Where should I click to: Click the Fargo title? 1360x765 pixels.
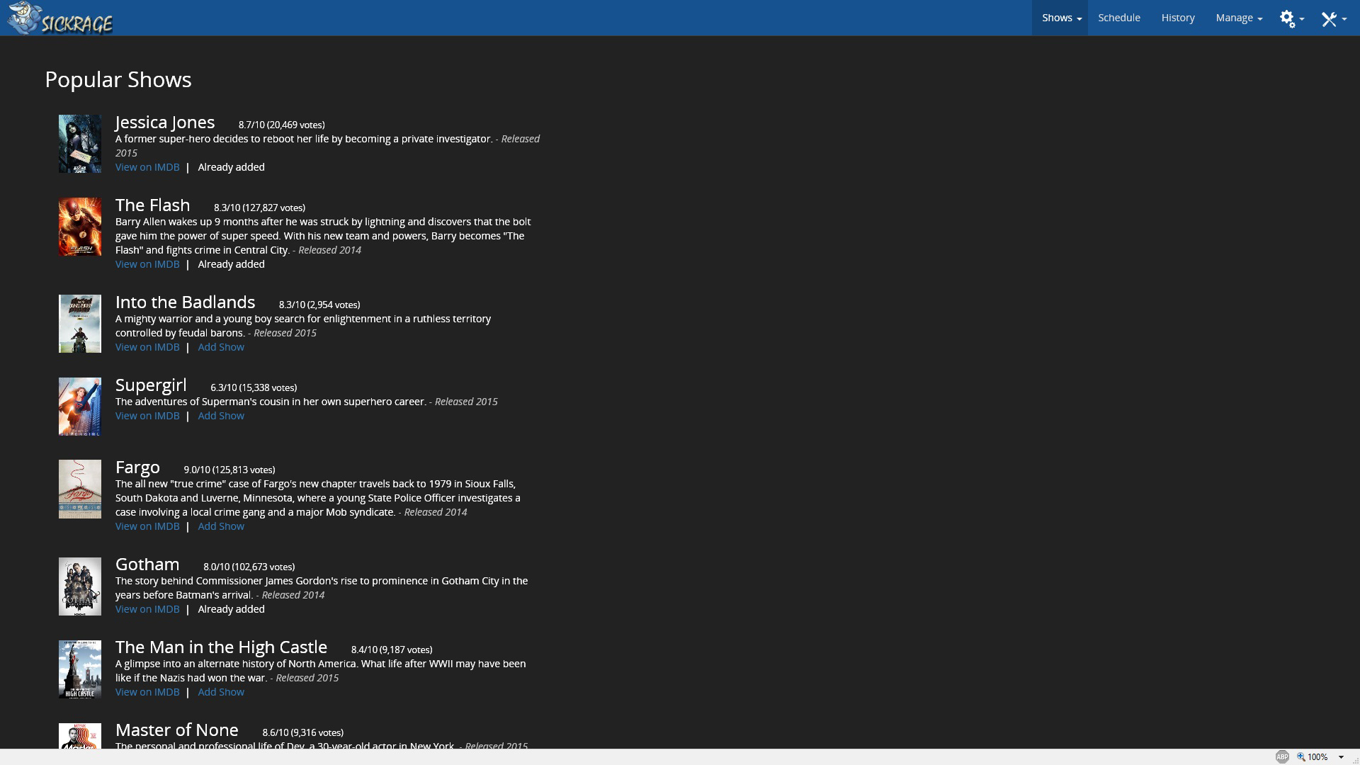(137, 467)
